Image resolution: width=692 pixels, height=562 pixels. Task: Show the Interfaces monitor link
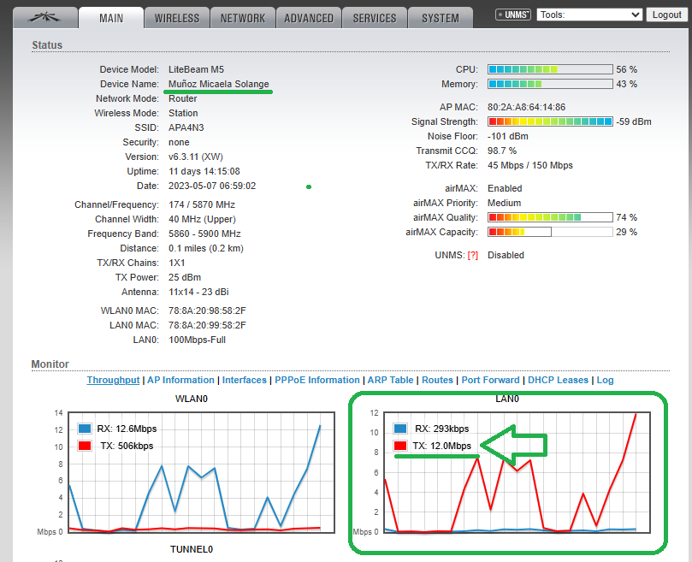point(245,380)
